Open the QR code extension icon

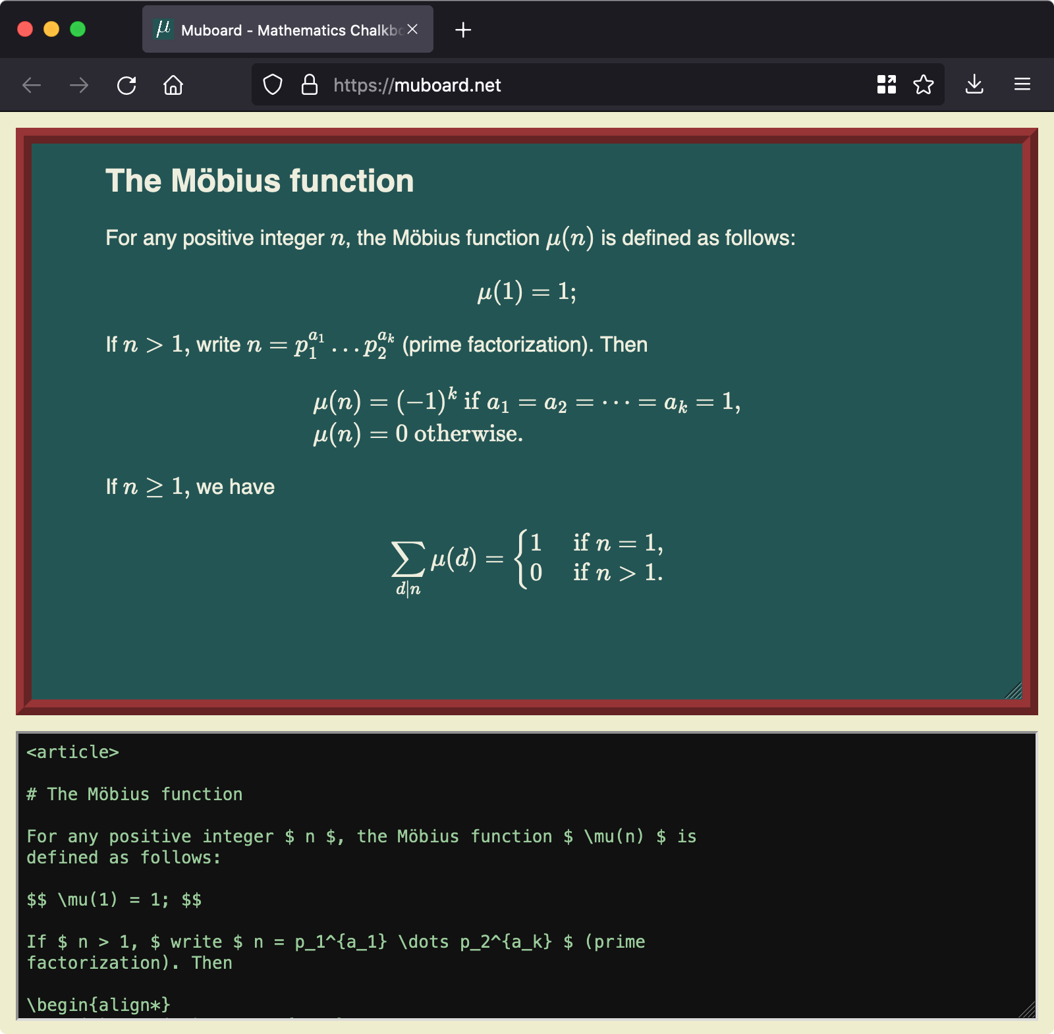point(887,84)
